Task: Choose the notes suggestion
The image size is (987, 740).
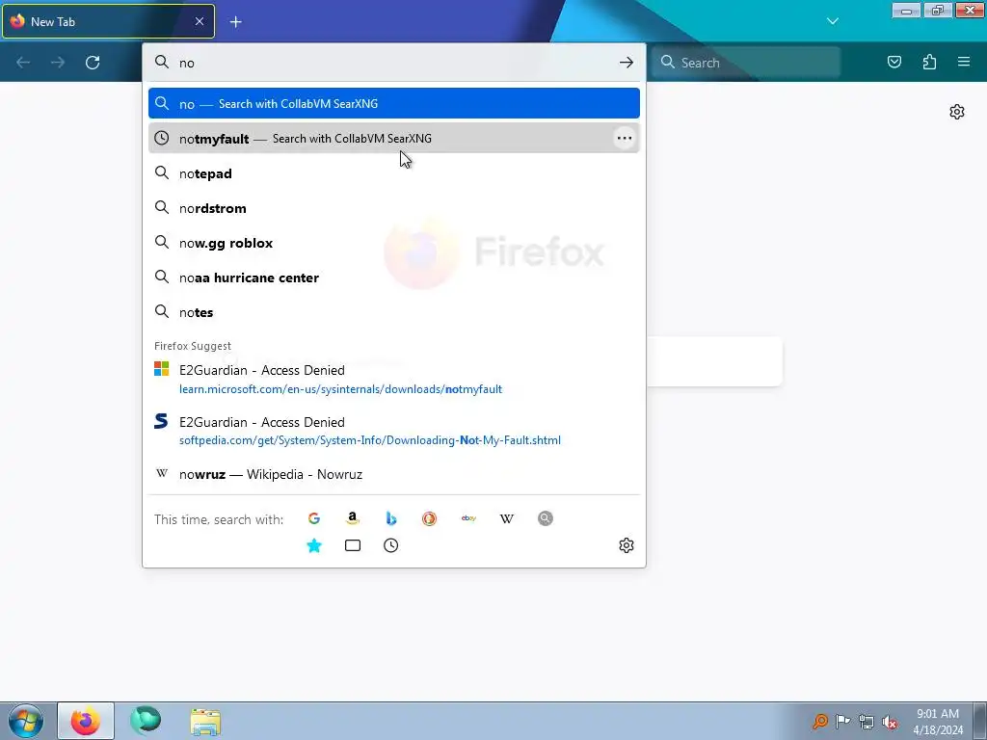Action: pyautogui.click(x=394, y=312)
